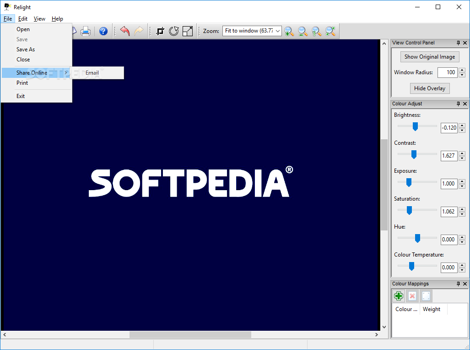
Task: Click the third Colour Mappings toolbar icon
Action: point(426,296)
